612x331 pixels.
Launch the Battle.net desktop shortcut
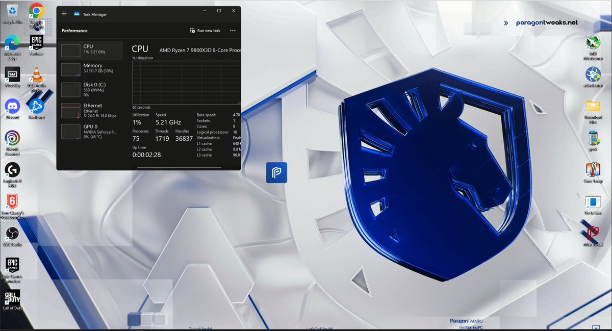[36, 109]
